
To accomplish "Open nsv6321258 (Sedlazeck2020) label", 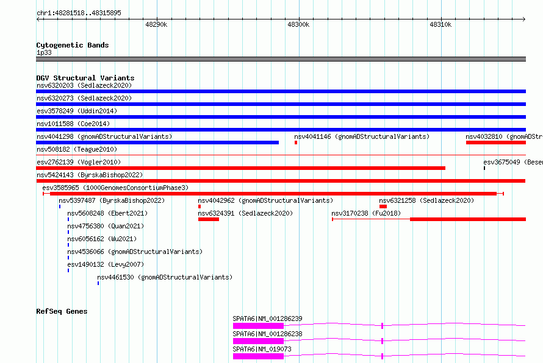I will (x=426, y=200).
